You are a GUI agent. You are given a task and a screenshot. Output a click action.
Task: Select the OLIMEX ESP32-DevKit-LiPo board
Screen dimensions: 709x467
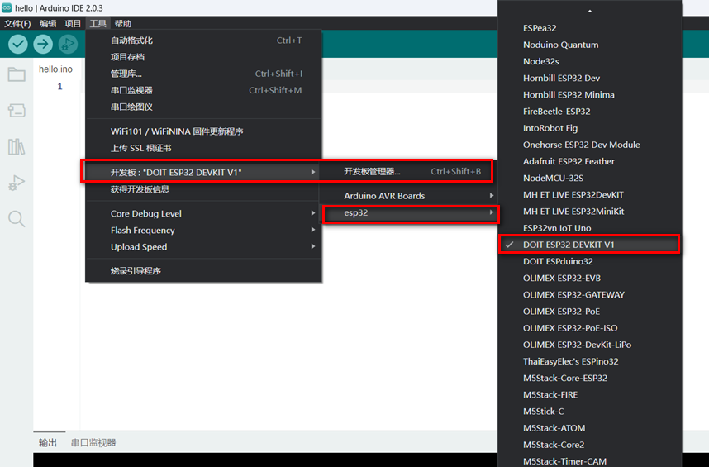[x=590, y=345]
